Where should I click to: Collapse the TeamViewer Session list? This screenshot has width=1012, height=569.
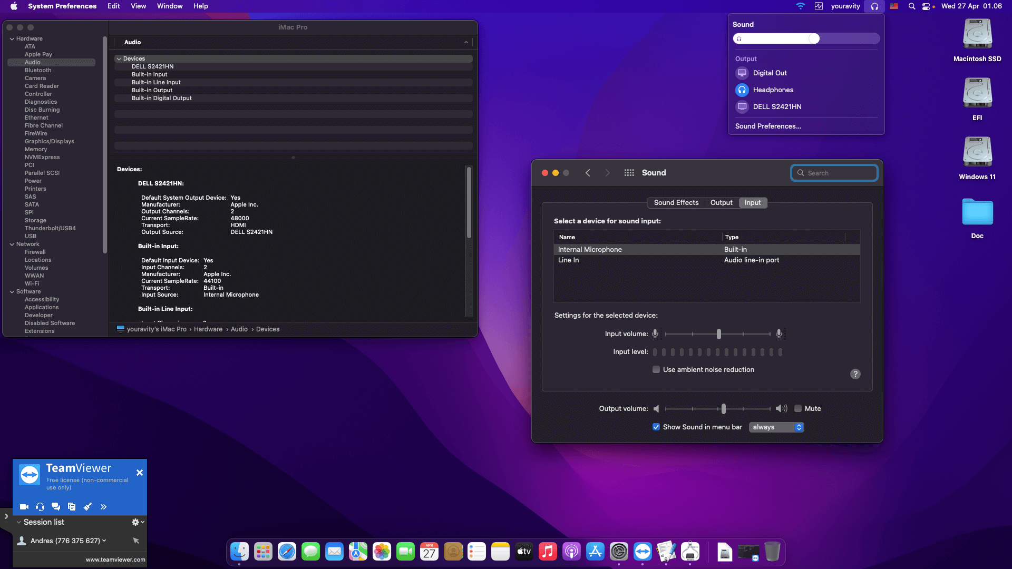point(19,522)
